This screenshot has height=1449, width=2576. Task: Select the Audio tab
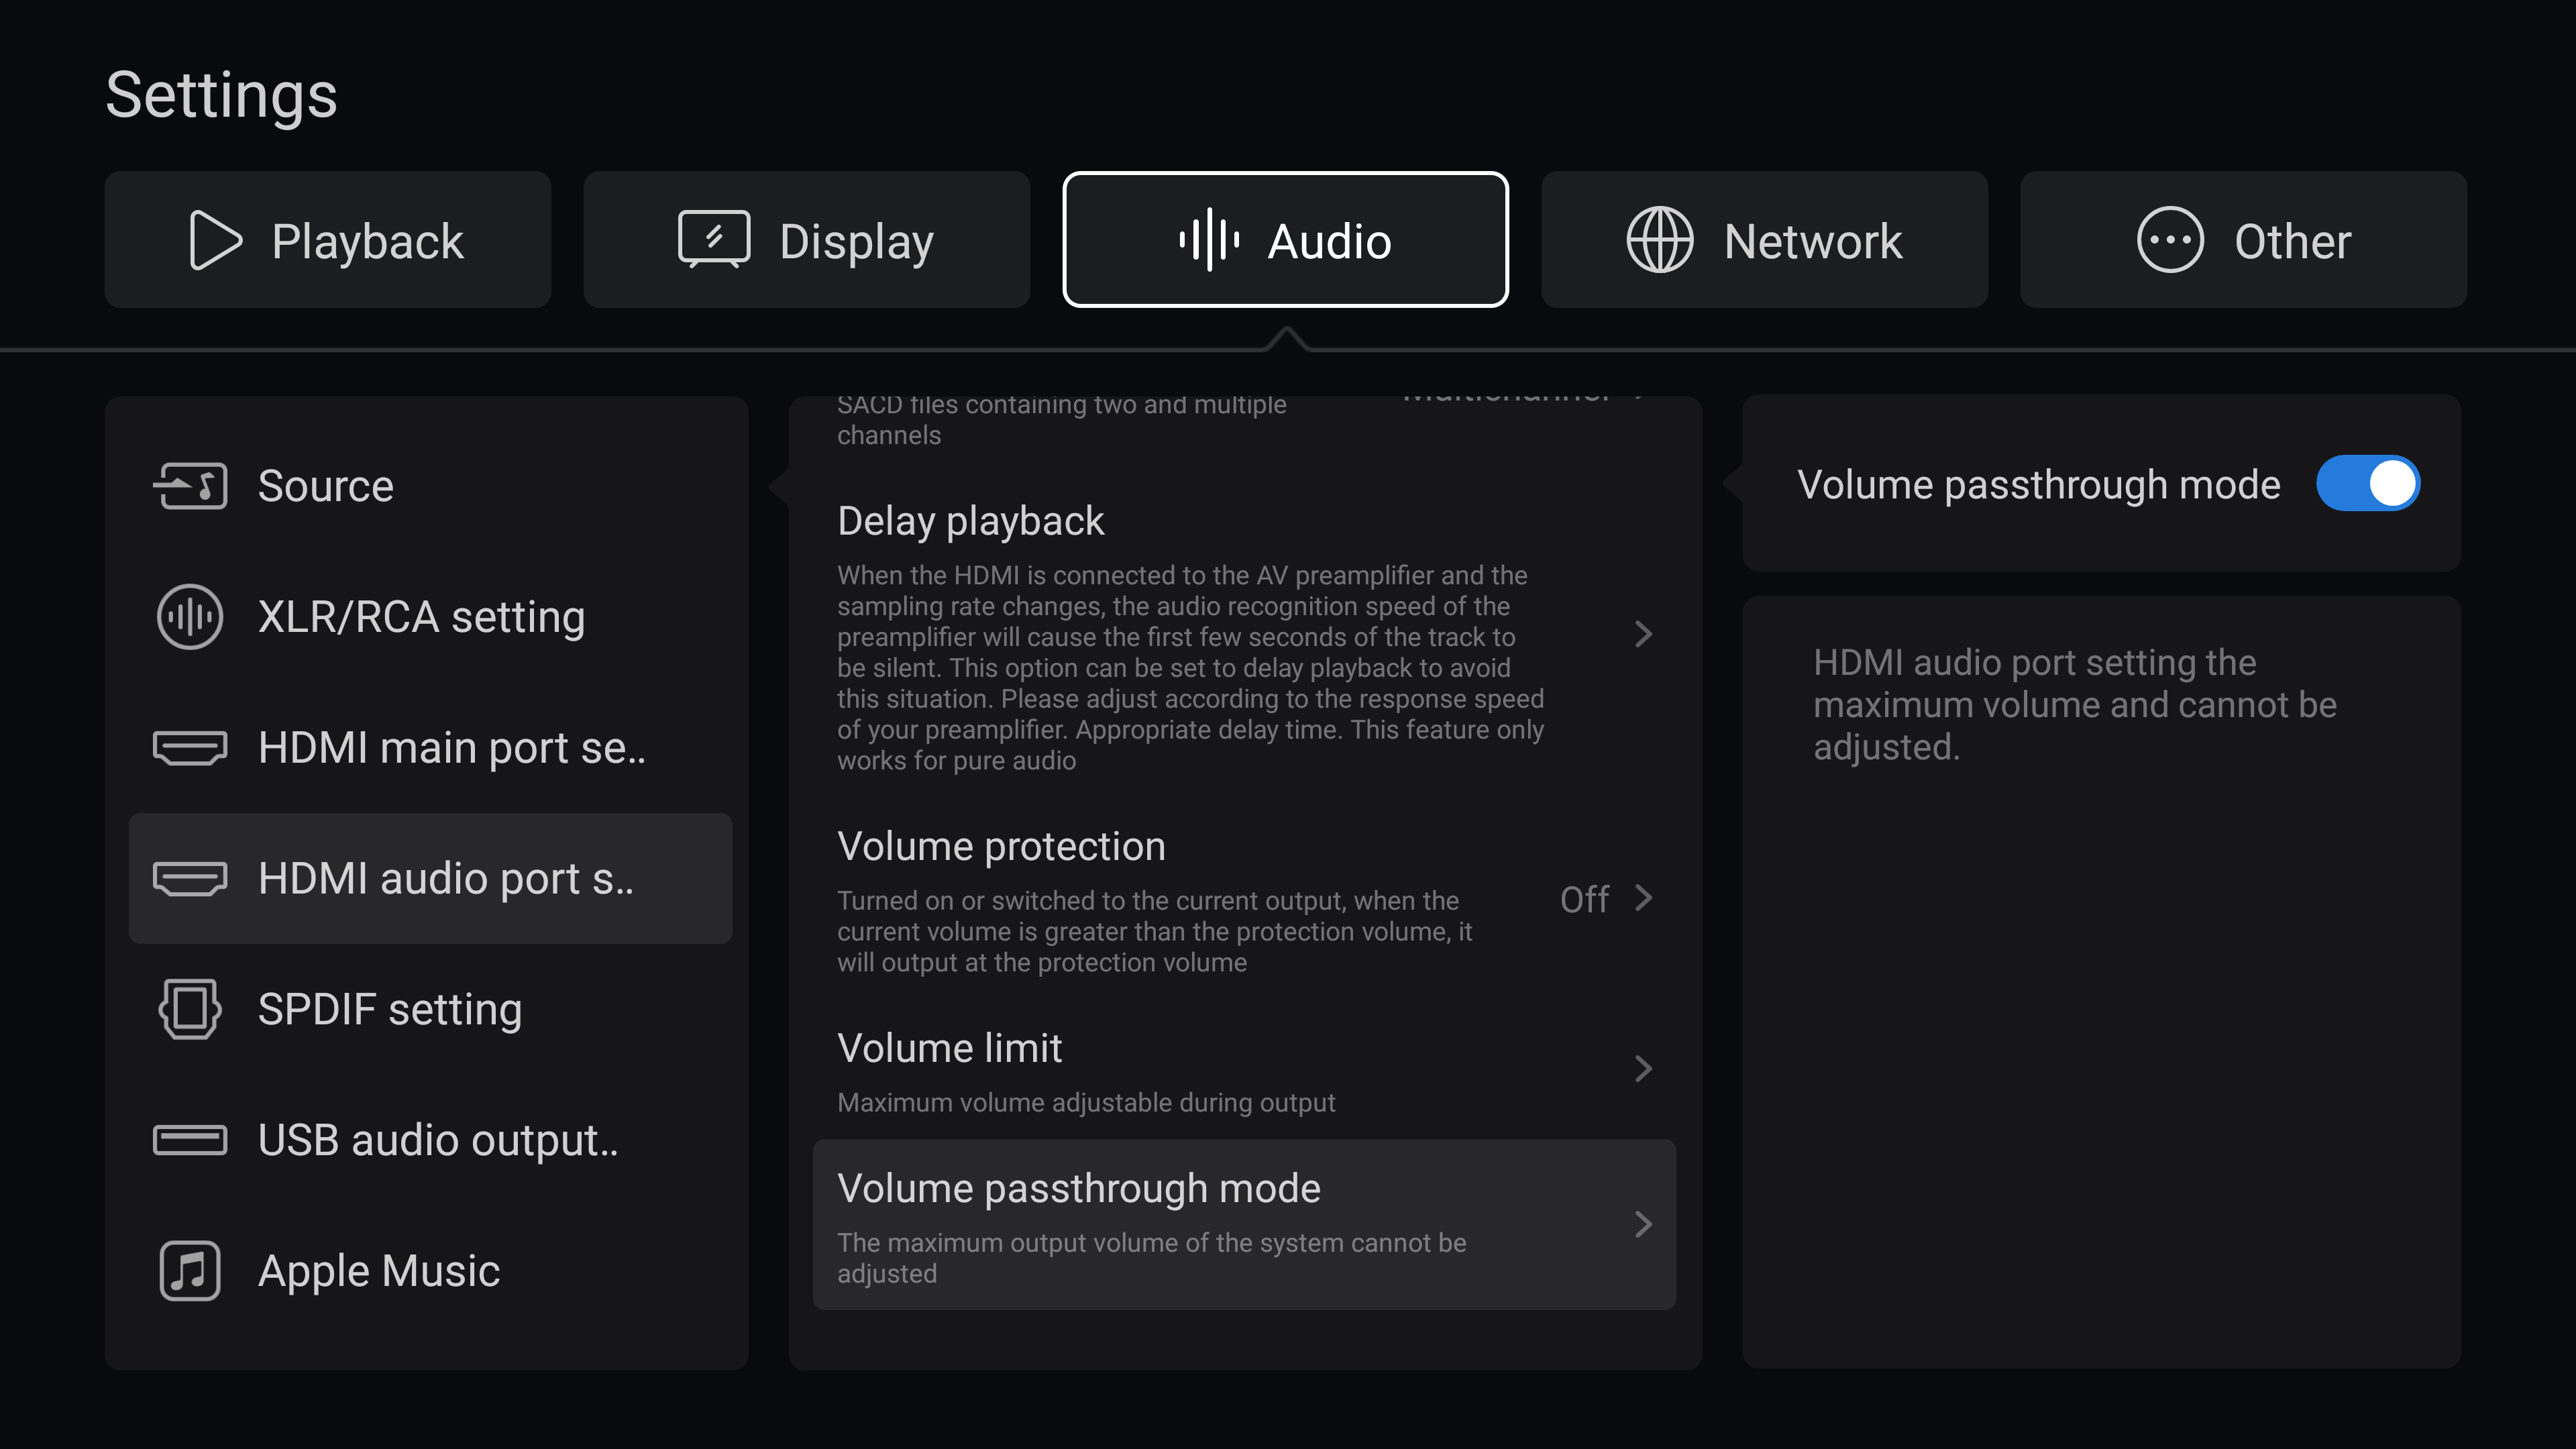(x=1285, y=240)
